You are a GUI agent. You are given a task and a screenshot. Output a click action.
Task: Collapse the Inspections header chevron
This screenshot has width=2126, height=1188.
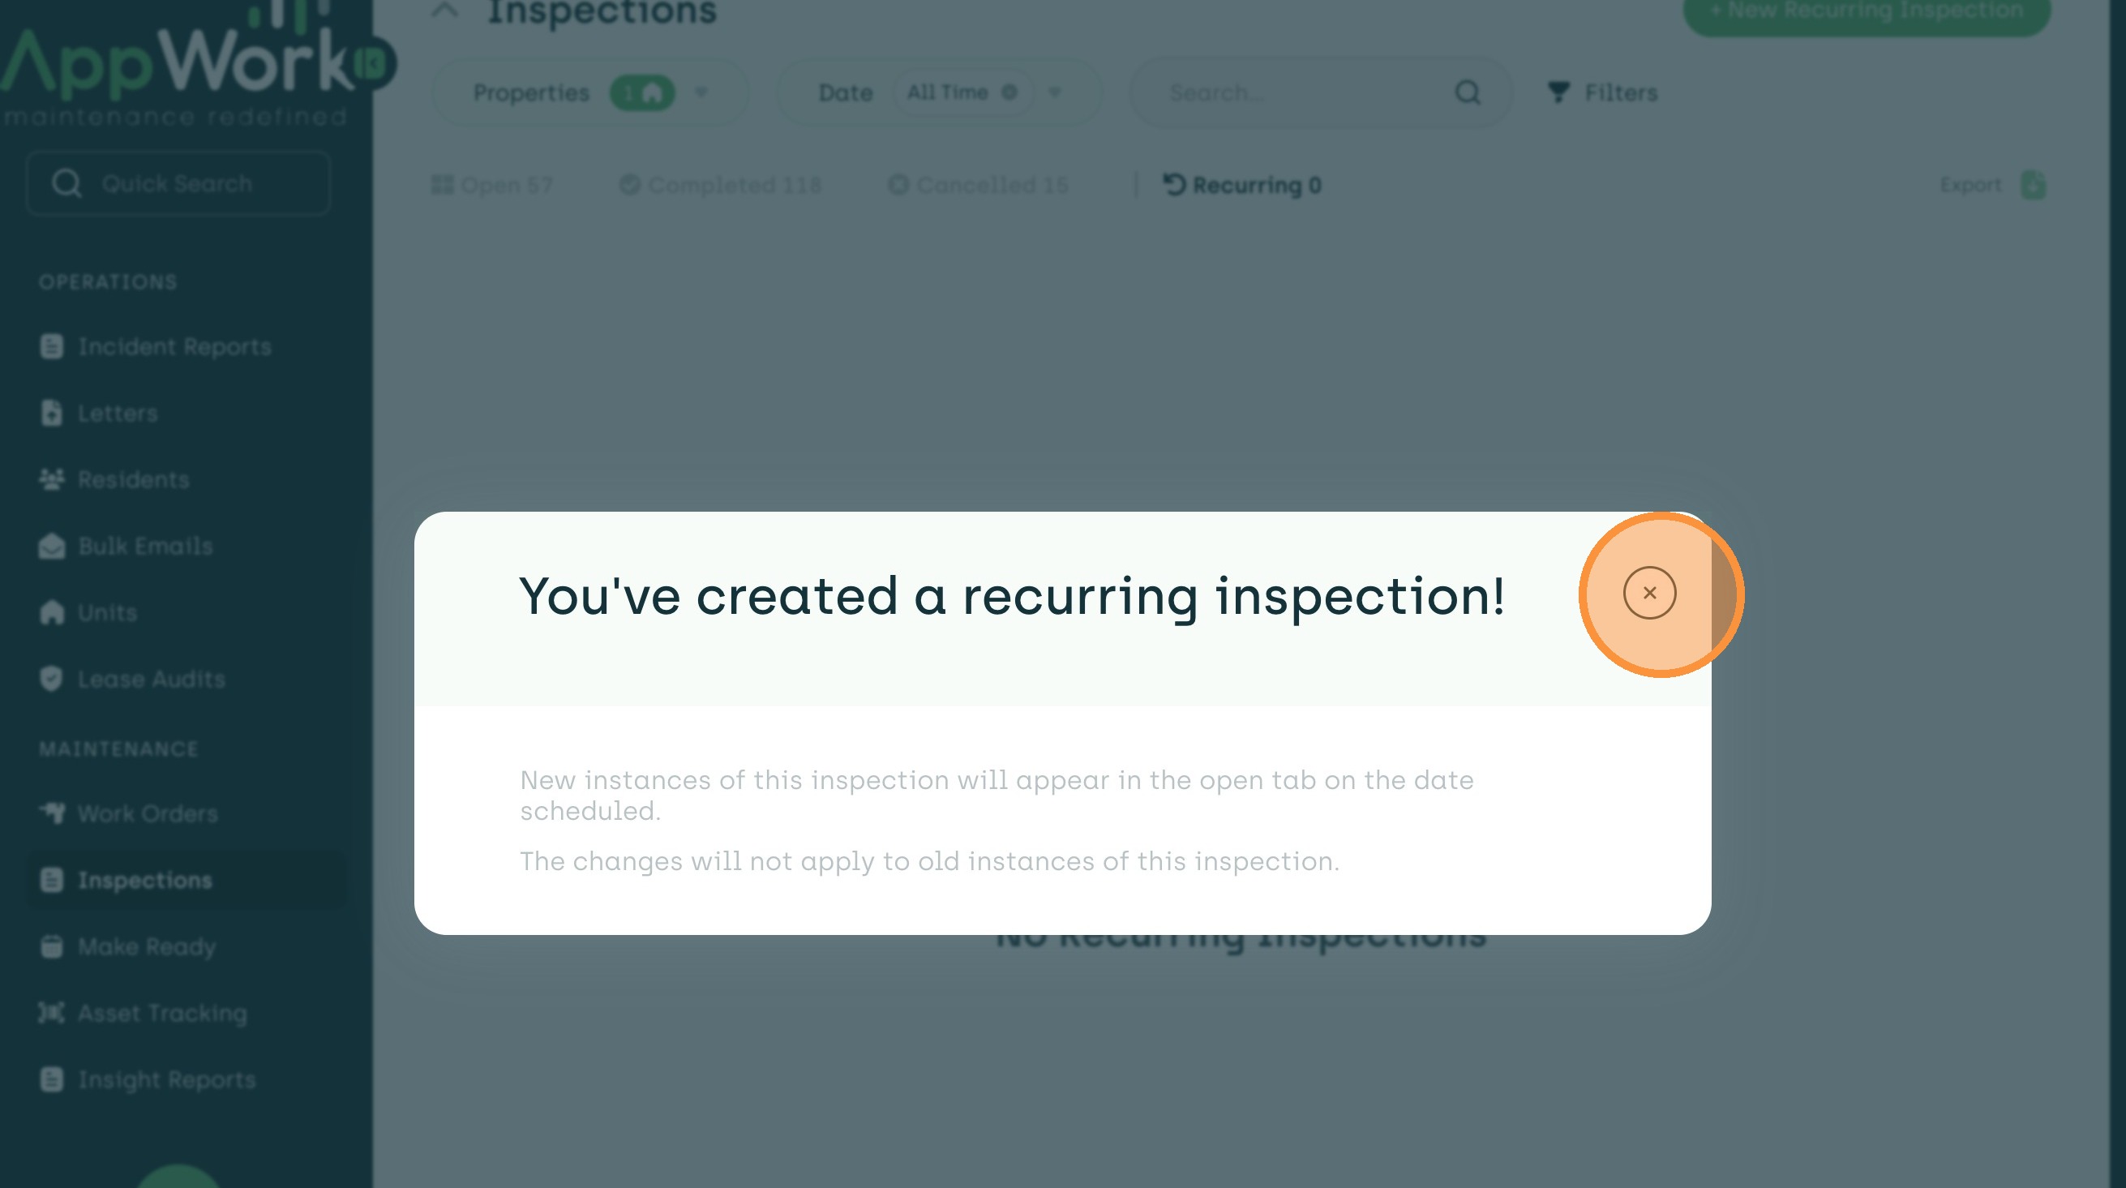(445, 11)
